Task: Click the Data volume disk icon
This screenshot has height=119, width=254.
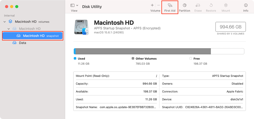Action: click(x=15, y=43)
